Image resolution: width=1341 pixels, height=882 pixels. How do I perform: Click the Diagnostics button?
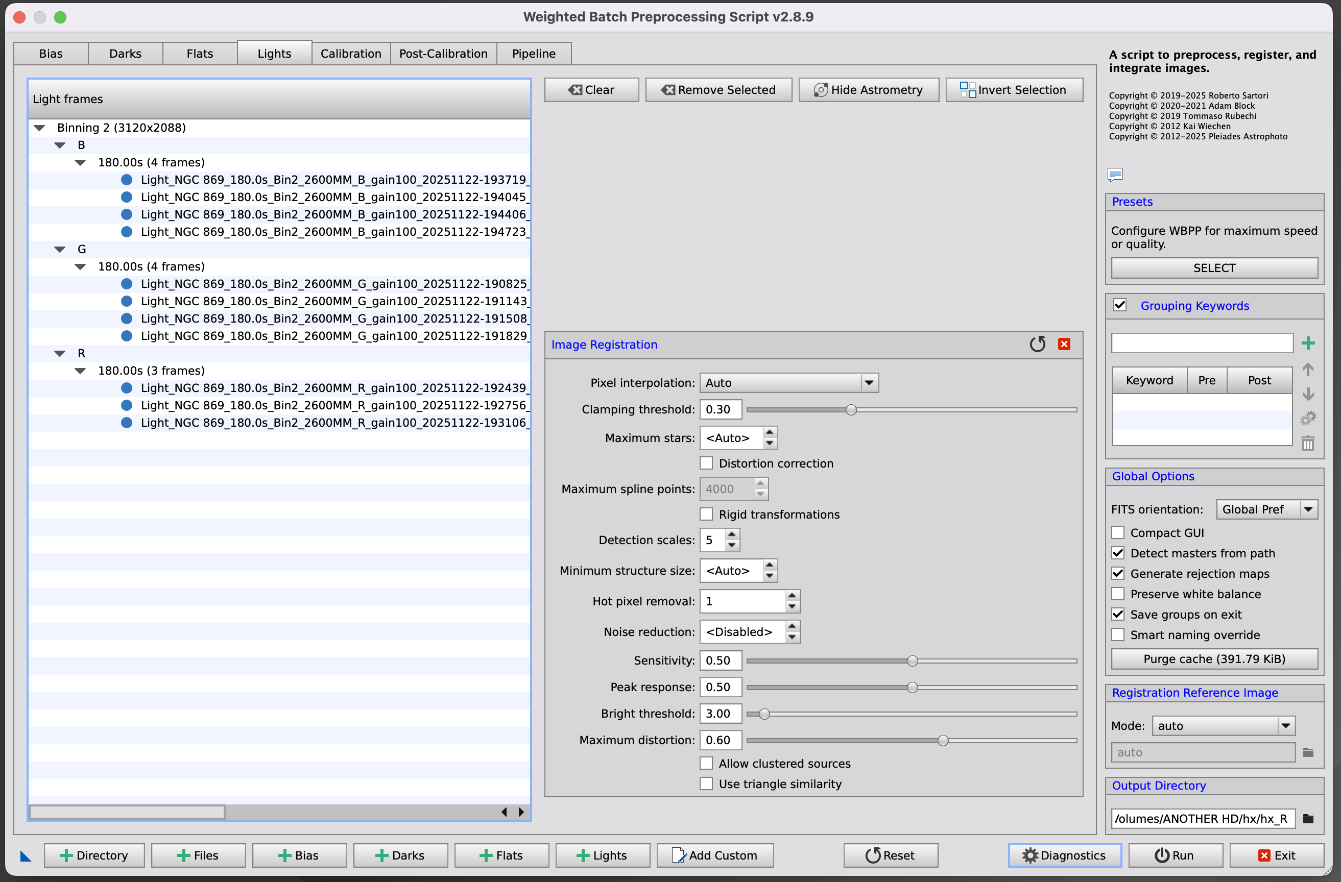click(x=1064, y=855)
